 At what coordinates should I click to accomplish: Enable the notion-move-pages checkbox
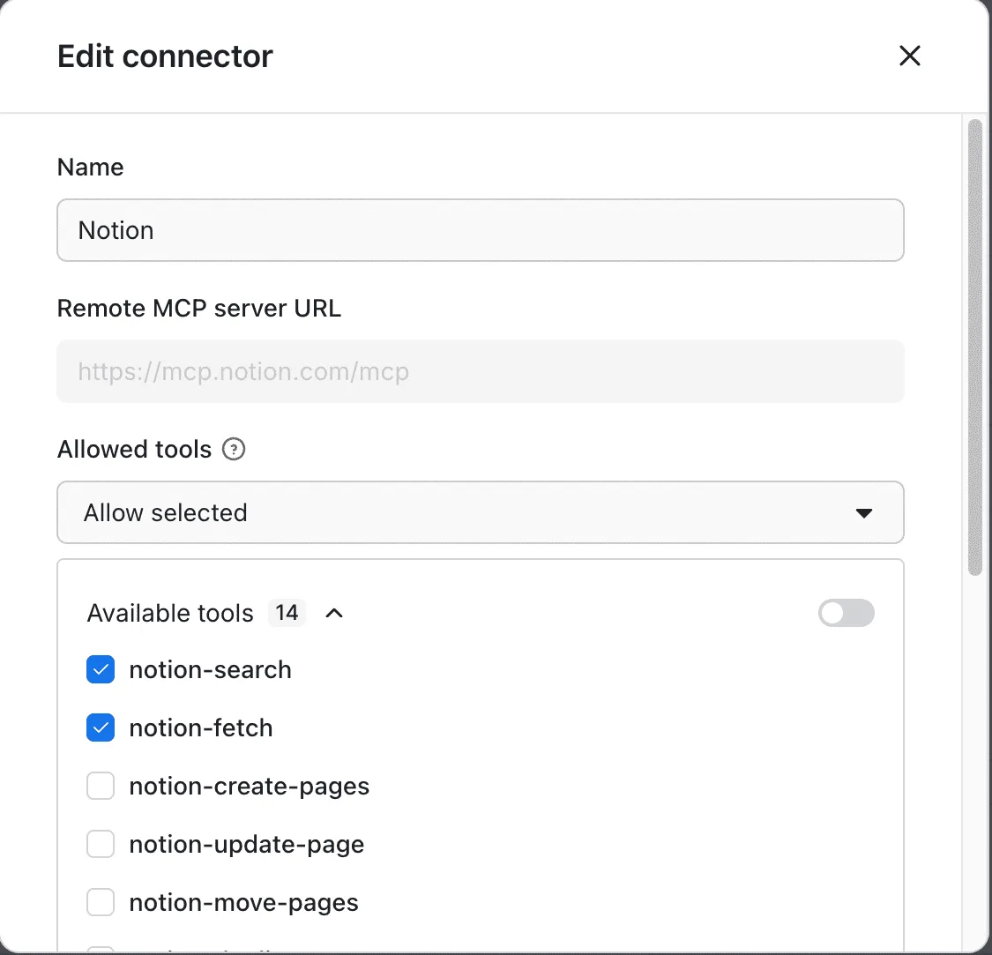click(101, 902)
